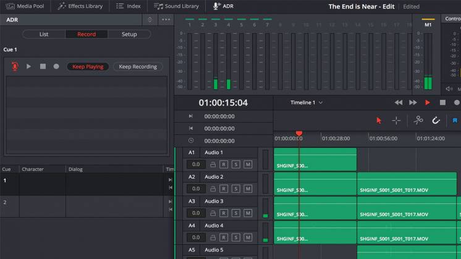
Task: Switch to the Setup tab
Action: [x=129, y=35]
